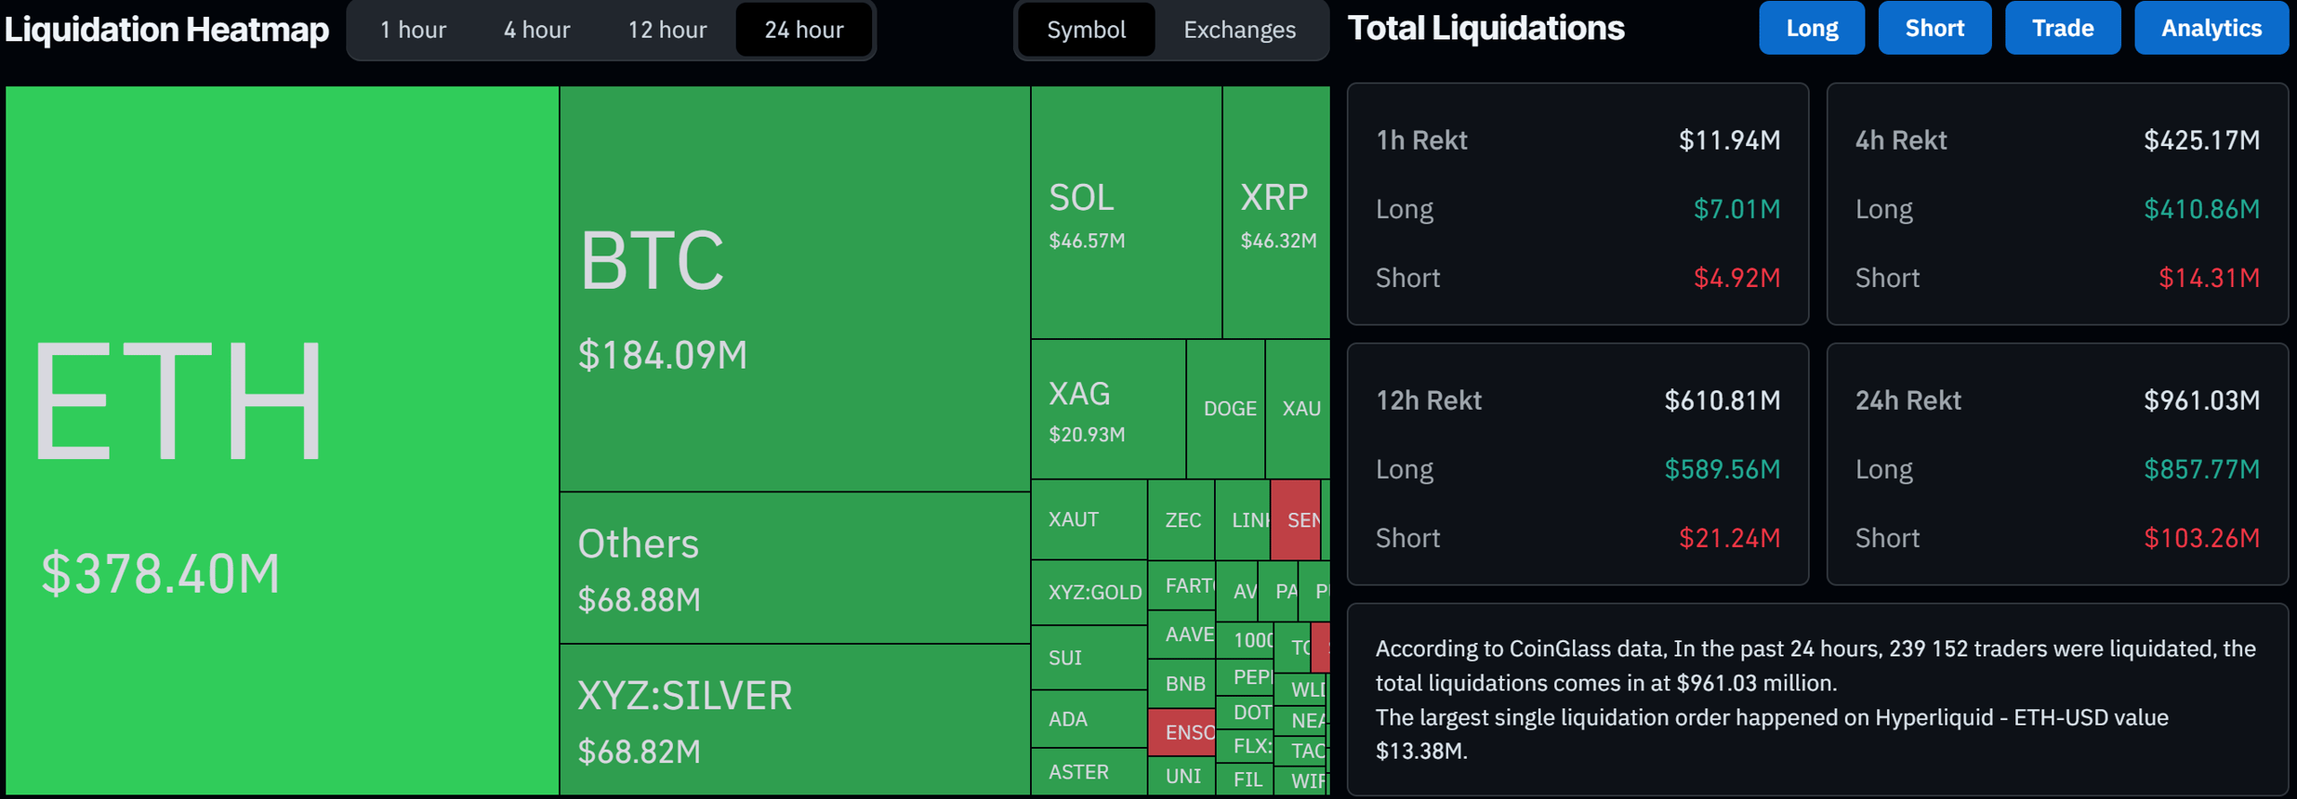The image size is (2297, 799).
Task: Select the 12 hour view
Action: 666,30
